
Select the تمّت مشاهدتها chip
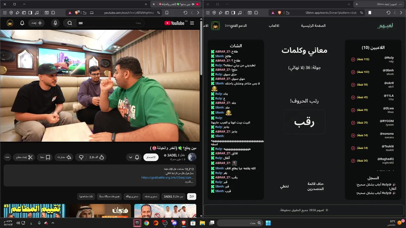(x=86, y=197)
